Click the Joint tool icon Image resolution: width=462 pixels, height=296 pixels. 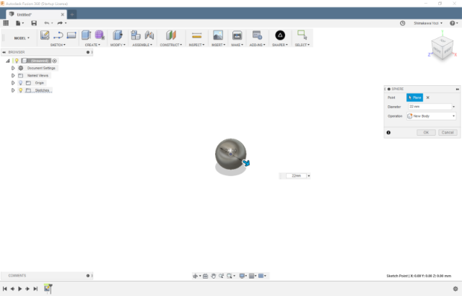[x=149, y=35]
